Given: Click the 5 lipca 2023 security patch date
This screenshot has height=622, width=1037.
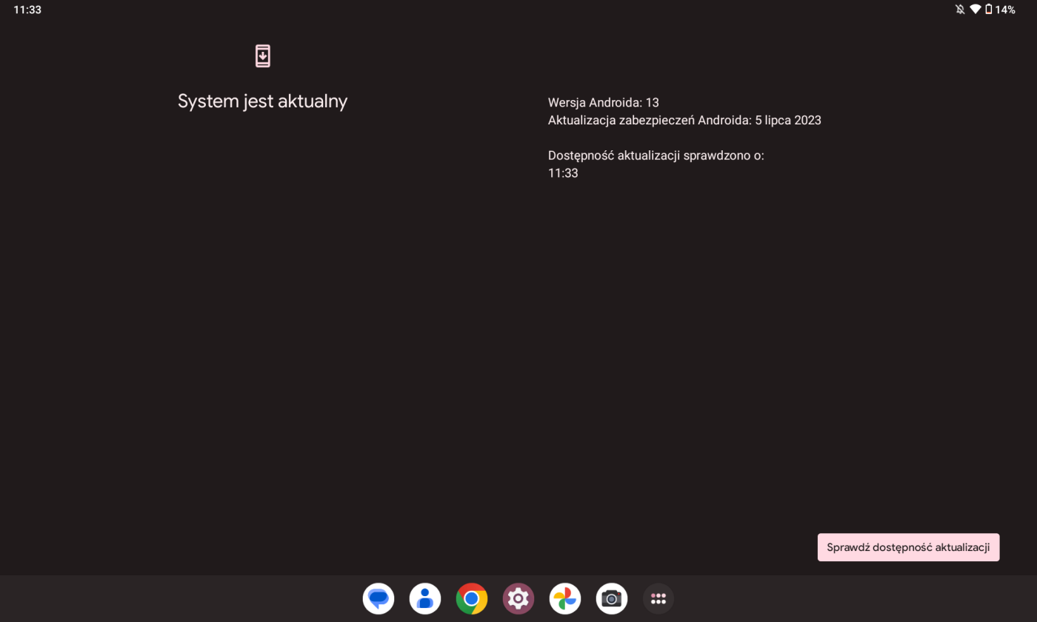Looking at the screenshot, I should point(788,120).
